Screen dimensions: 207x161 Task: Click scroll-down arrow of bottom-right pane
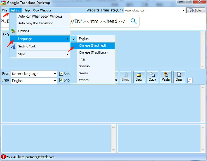click(x=203, y=150)
